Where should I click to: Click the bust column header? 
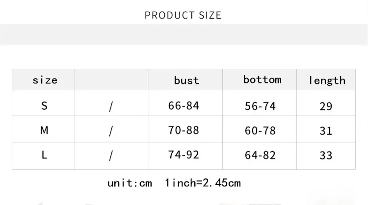pyautogui.click(x=186, y=80)
